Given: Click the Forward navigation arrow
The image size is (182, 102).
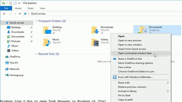Looking at the screenshot, I should [11, 14].
